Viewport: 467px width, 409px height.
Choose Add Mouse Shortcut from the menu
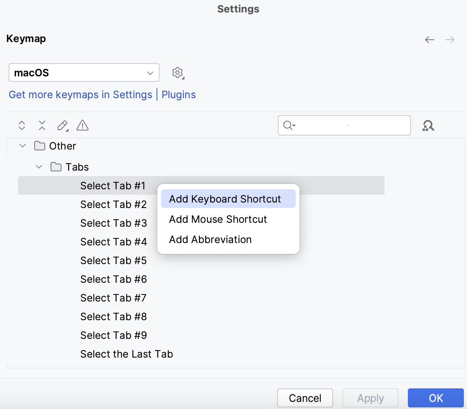coord(218,219)
